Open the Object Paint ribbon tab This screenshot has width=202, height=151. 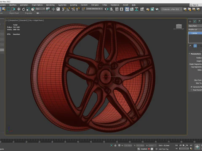click(x=14, y=13)
